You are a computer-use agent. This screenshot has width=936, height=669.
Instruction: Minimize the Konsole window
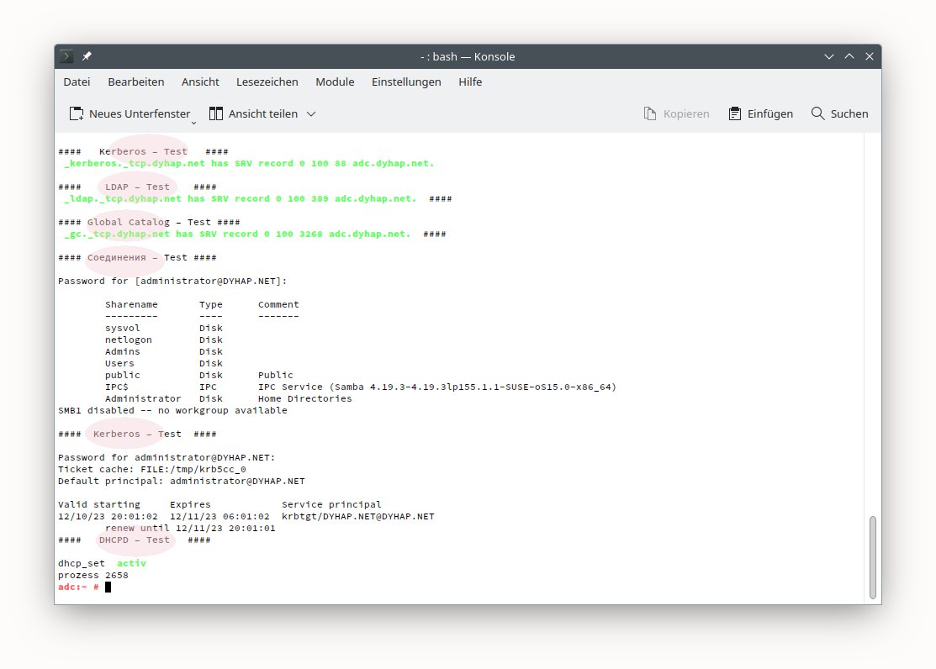tap(830, 56)
